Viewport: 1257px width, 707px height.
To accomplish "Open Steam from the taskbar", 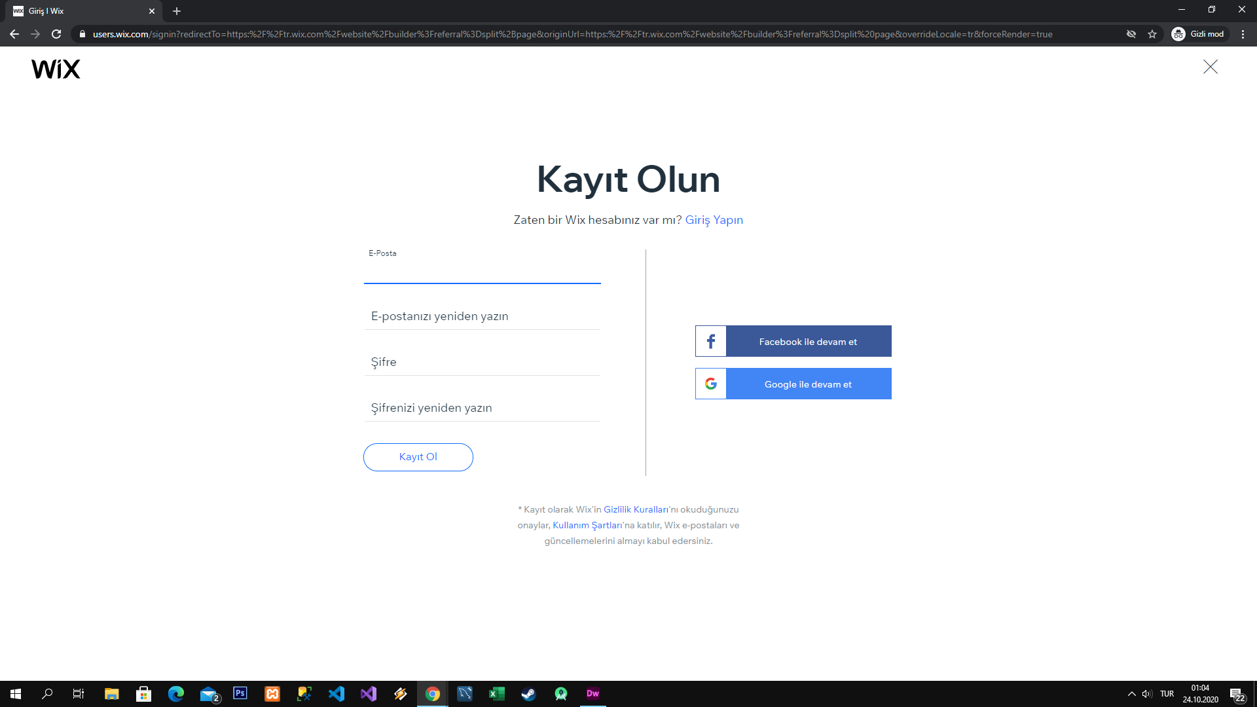I will [529, 694].
